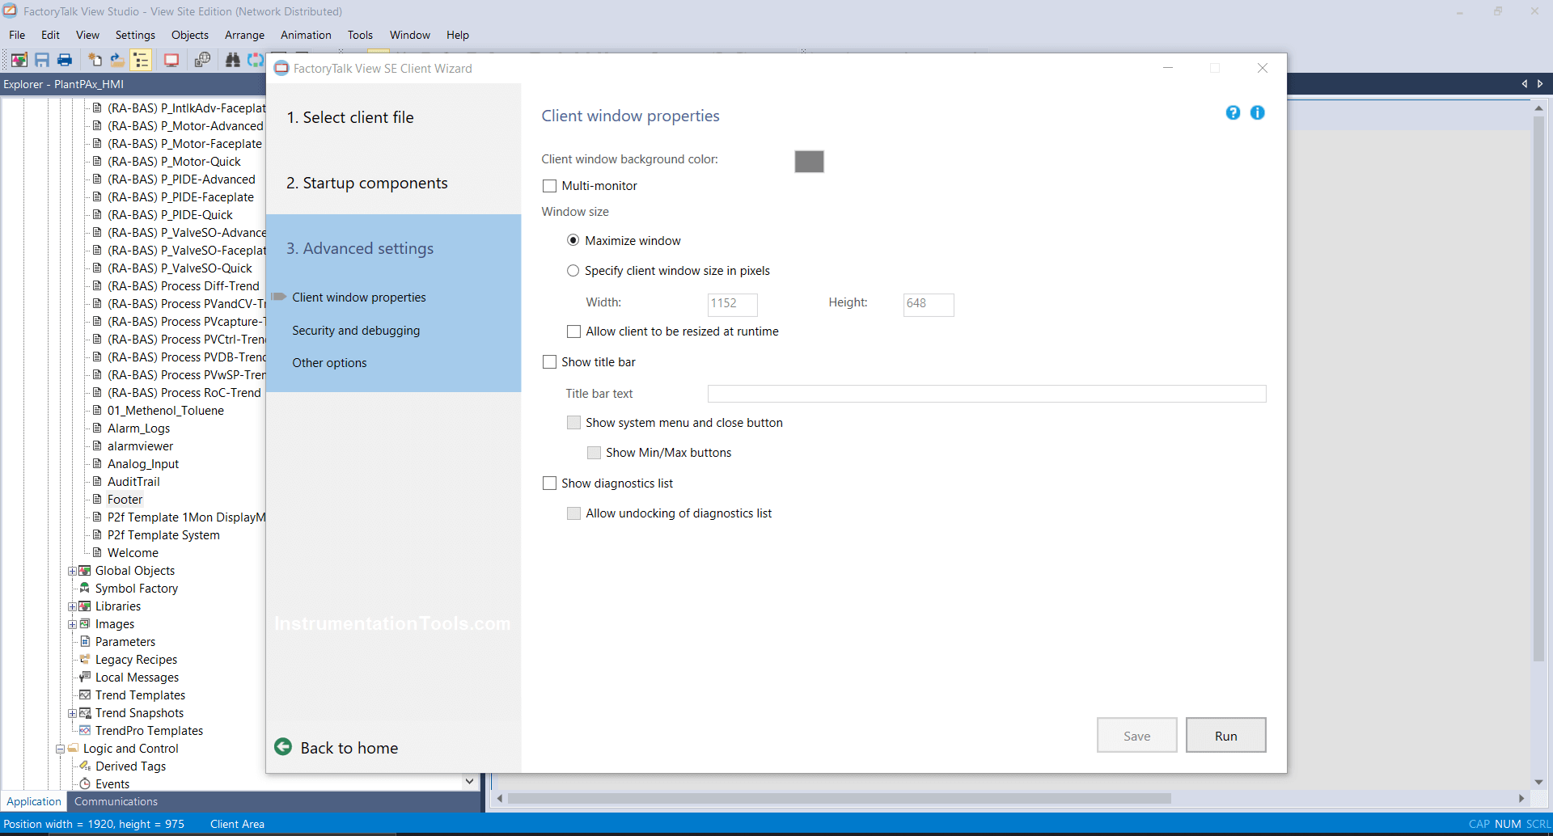Screen dimensions: 1553x836
Task: Open Security and debugging settings
Action: 356,331
